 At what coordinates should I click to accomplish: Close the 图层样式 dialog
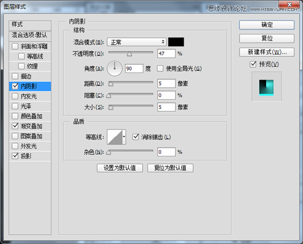(289, 4)
